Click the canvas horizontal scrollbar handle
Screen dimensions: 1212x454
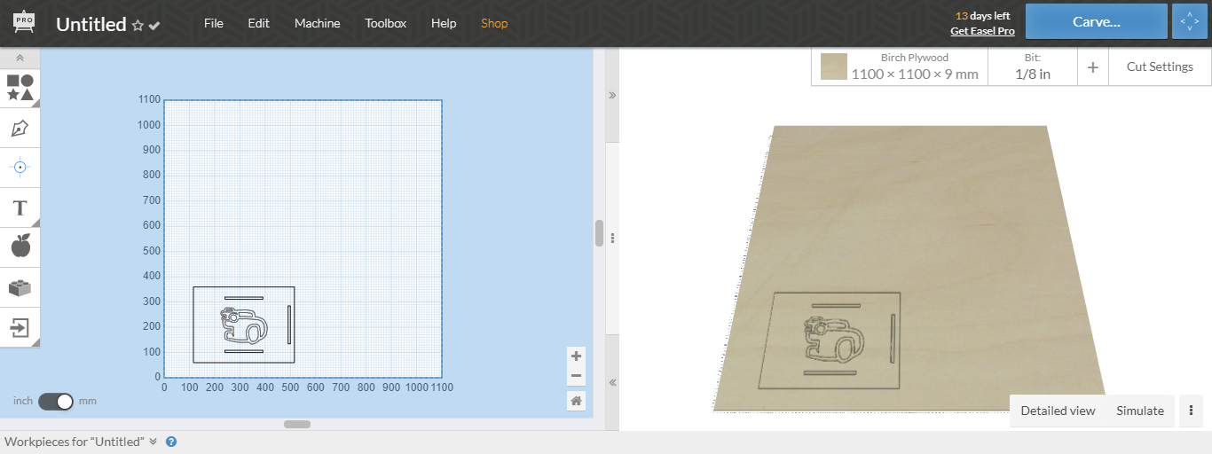[297, 424]
